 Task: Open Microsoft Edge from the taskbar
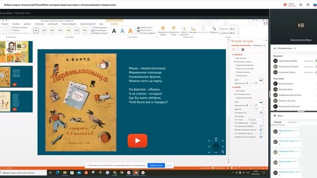click(57, 173)
